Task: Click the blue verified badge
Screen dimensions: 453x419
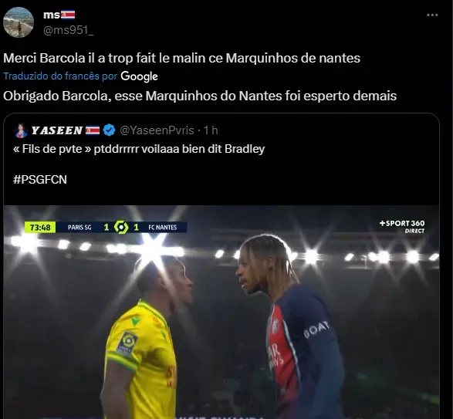Action: pyautogui.click(x=110, y=130)
